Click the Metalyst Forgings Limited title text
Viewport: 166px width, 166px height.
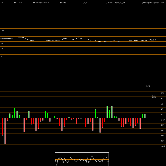pos(154,3)
